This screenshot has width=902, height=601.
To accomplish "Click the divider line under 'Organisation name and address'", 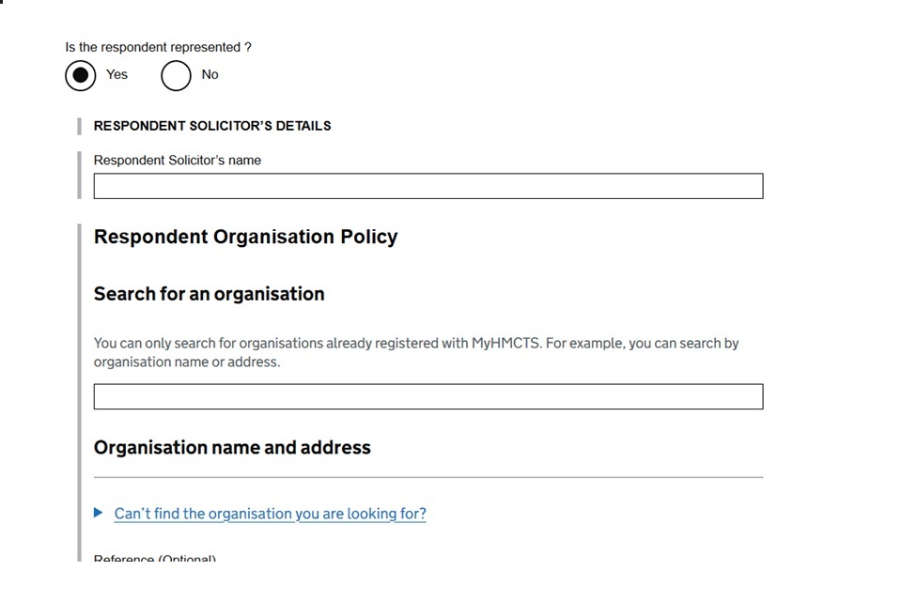I will [428, 477].
